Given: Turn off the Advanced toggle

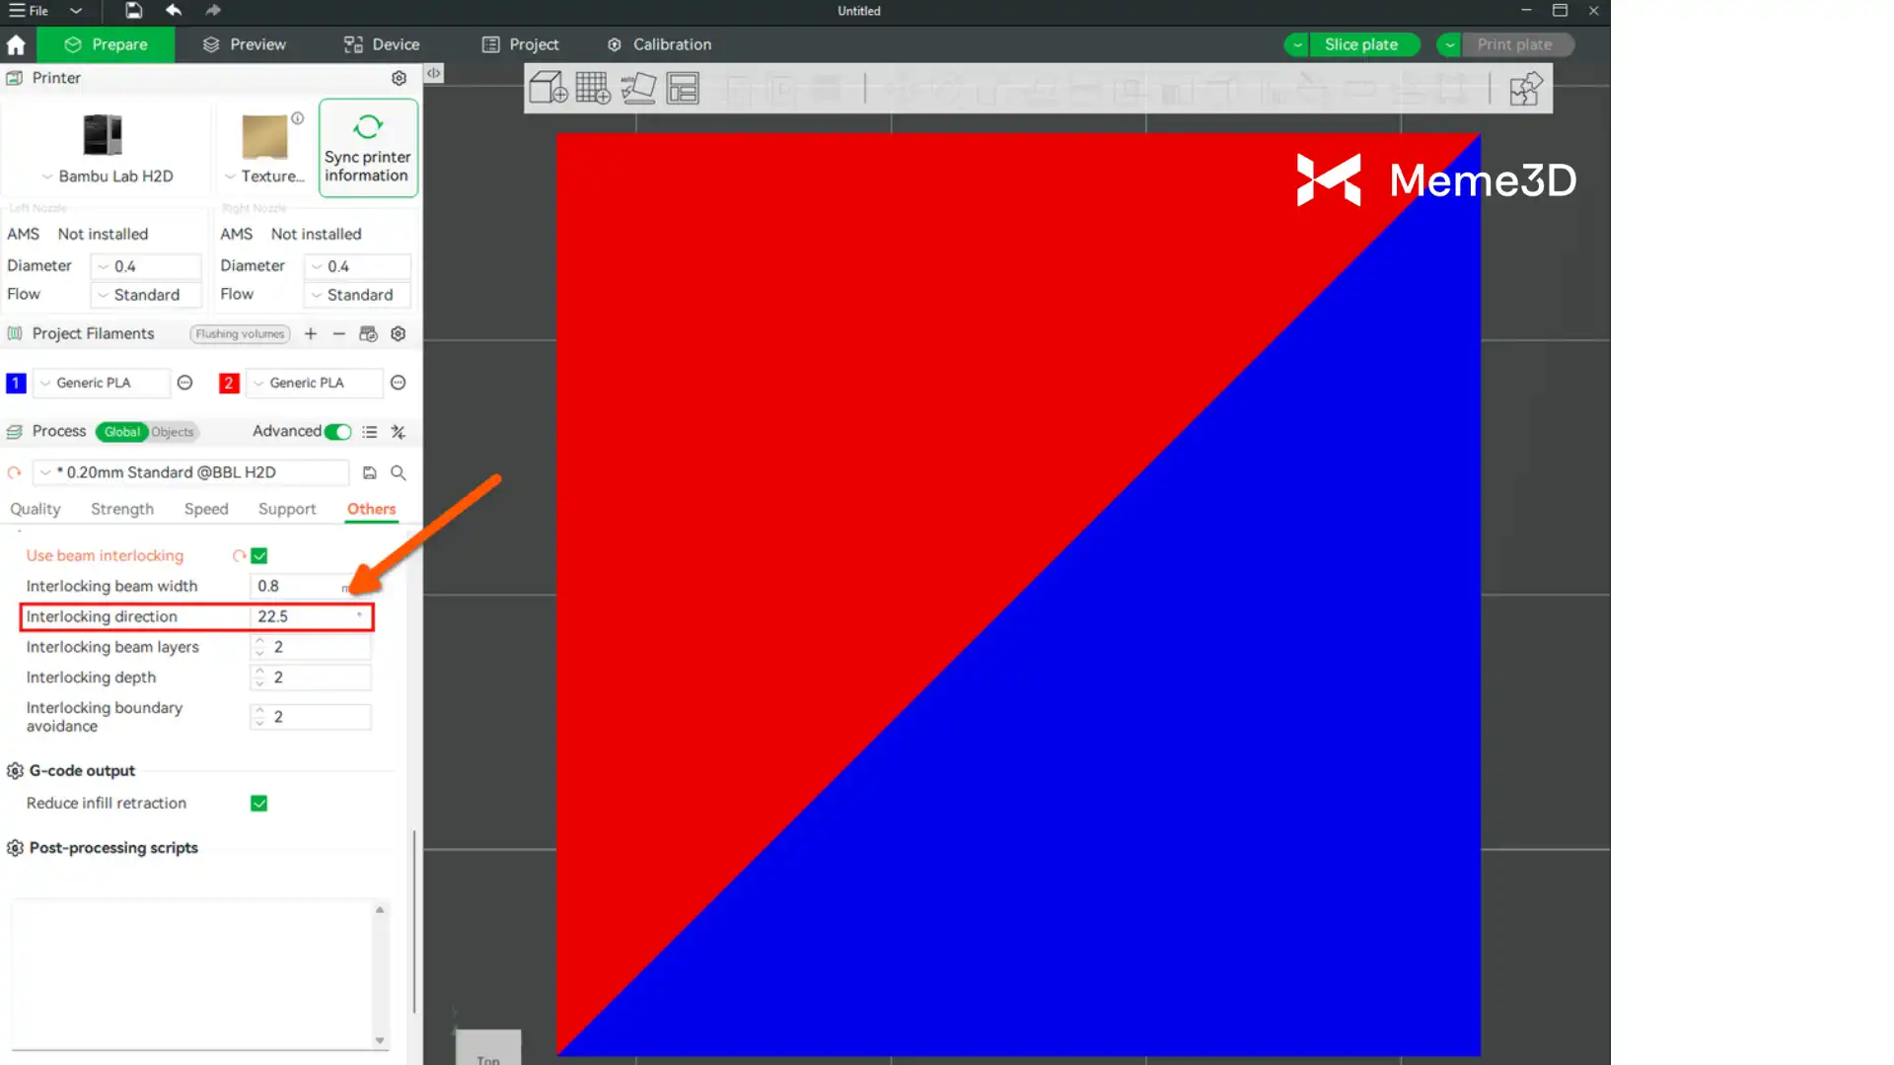Looking at the screenshot, I should pos(338,432).
